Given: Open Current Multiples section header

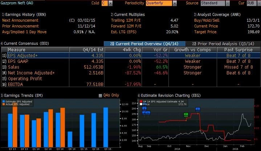Looking at the screenshot, I should 128,14.
